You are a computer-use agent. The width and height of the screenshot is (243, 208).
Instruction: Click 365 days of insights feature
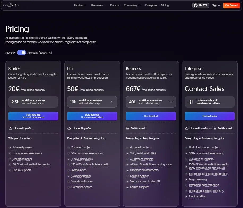click(201, 159)
